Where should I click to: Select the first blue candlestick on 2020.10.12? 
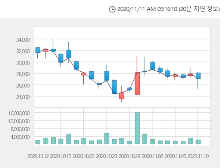pyautogui.click(x=38, y=50)
